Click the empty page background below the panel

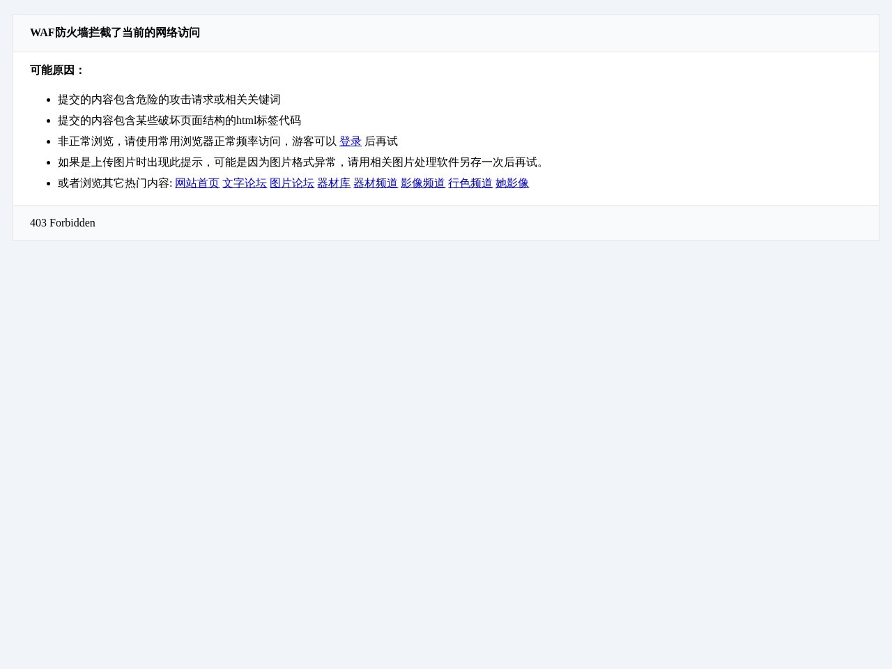pyautogui.click(x=446, y=453)
